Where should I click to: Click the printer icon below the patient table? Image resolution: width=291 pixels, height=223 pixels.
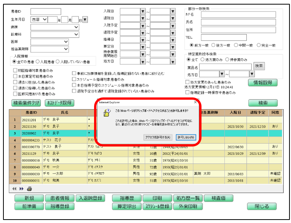[29, 188]
